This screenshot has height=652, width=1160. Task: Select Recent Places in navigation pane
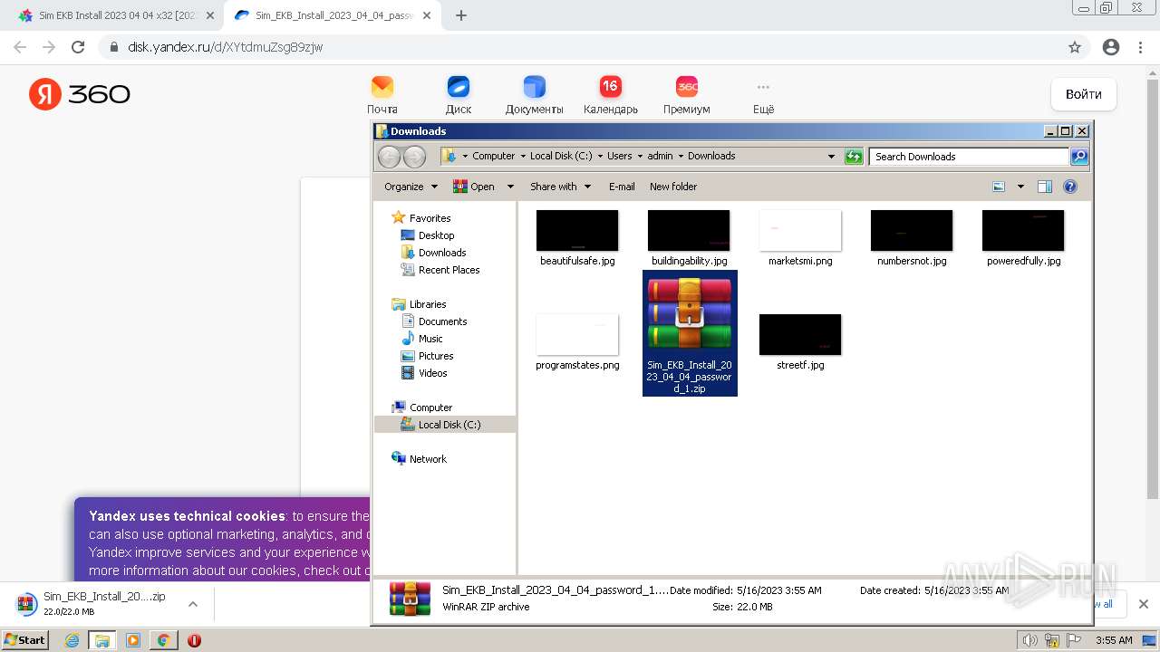pos(440,270)
